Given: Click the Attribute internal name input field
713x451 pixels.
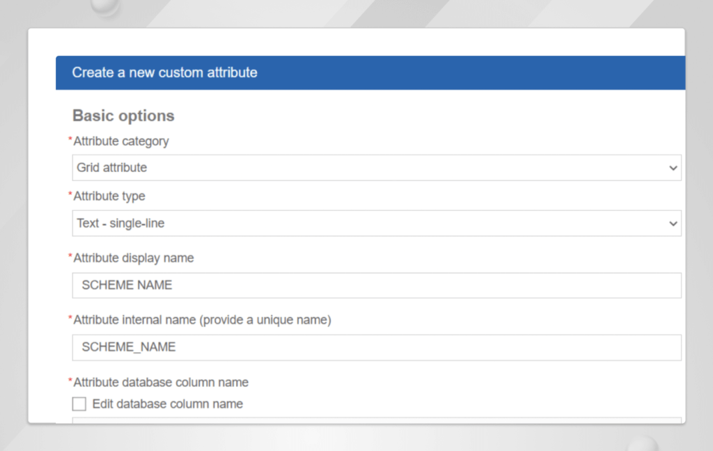Looking at the screenshot, I should tap(376, 347).
